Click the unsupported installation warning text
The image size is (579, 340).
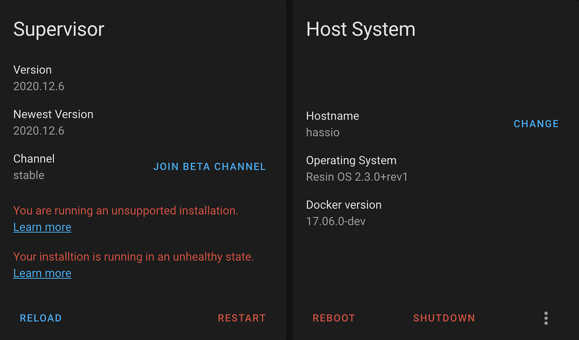coord(126,211)
